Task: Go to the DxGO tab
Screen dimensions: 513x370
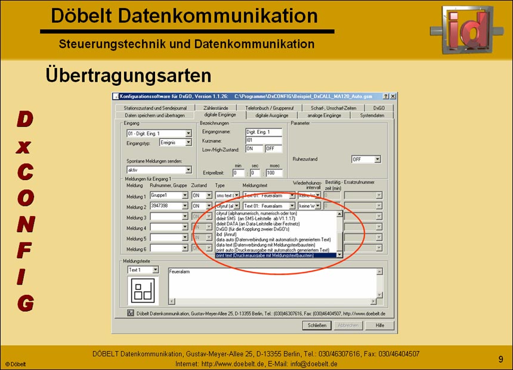Action: coord(379,108)
